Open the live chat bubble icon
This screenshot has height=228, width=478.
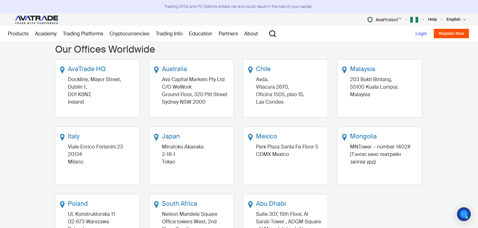tap(464, 214)
